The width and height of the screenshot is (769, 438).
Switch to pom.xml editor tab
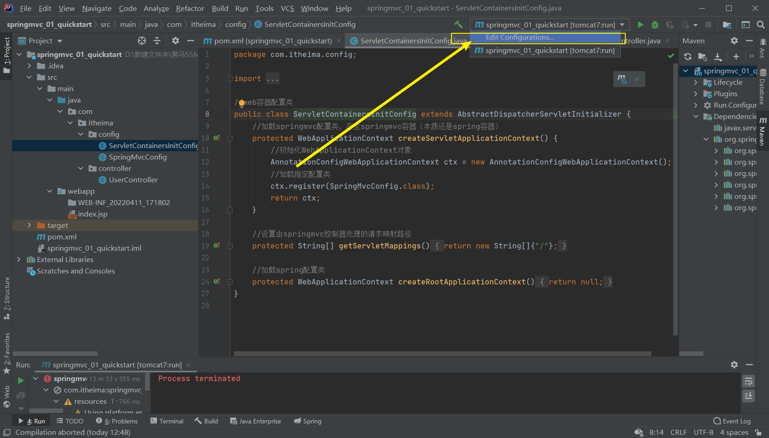(273, 41)
